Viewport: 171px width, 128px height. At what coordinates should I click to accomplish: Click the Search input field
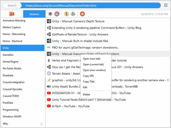[x=12, y=5]
